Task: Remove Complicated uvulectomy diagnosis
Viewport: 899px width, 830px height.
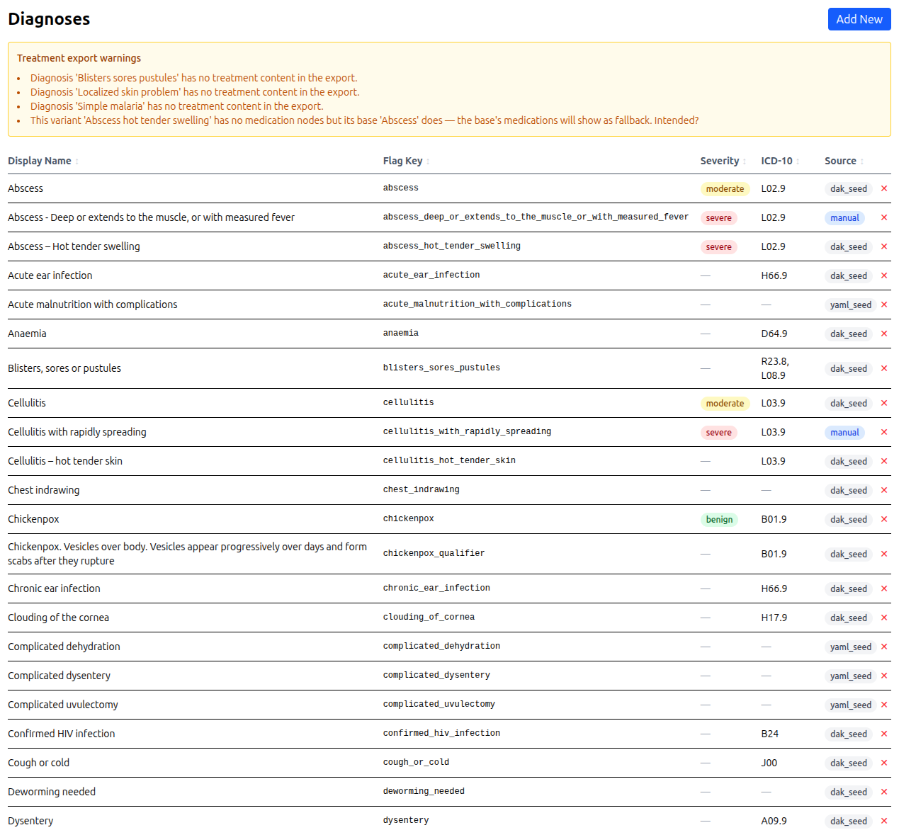Action: coord(884,705)
